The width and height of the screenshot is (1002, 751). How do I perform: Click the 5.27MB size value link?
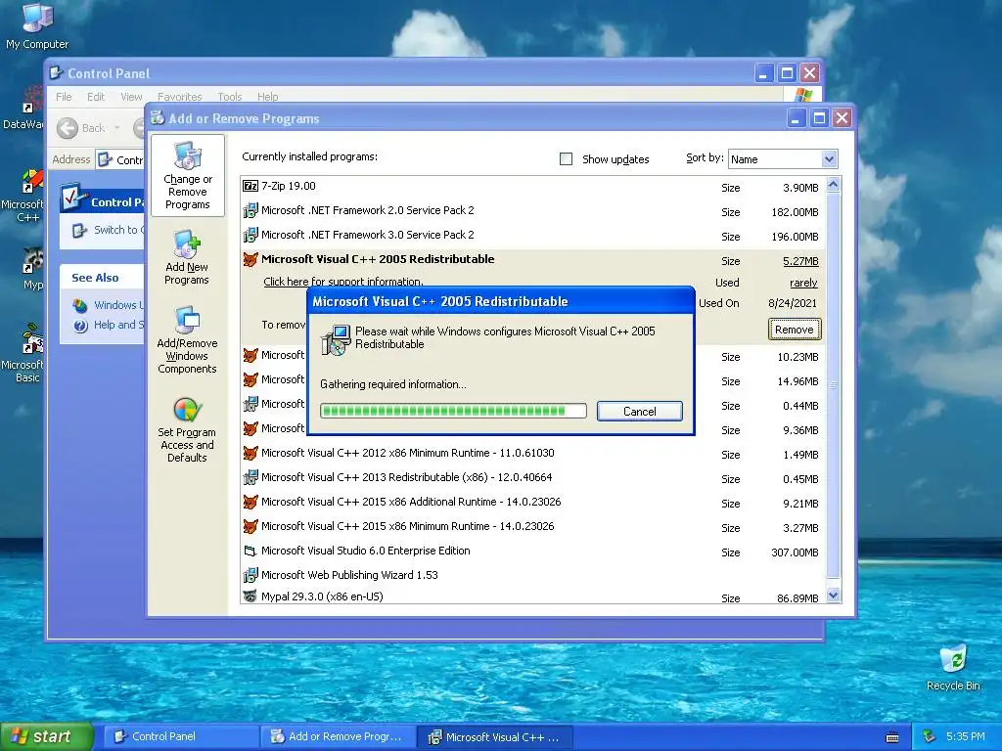[800, 260]
